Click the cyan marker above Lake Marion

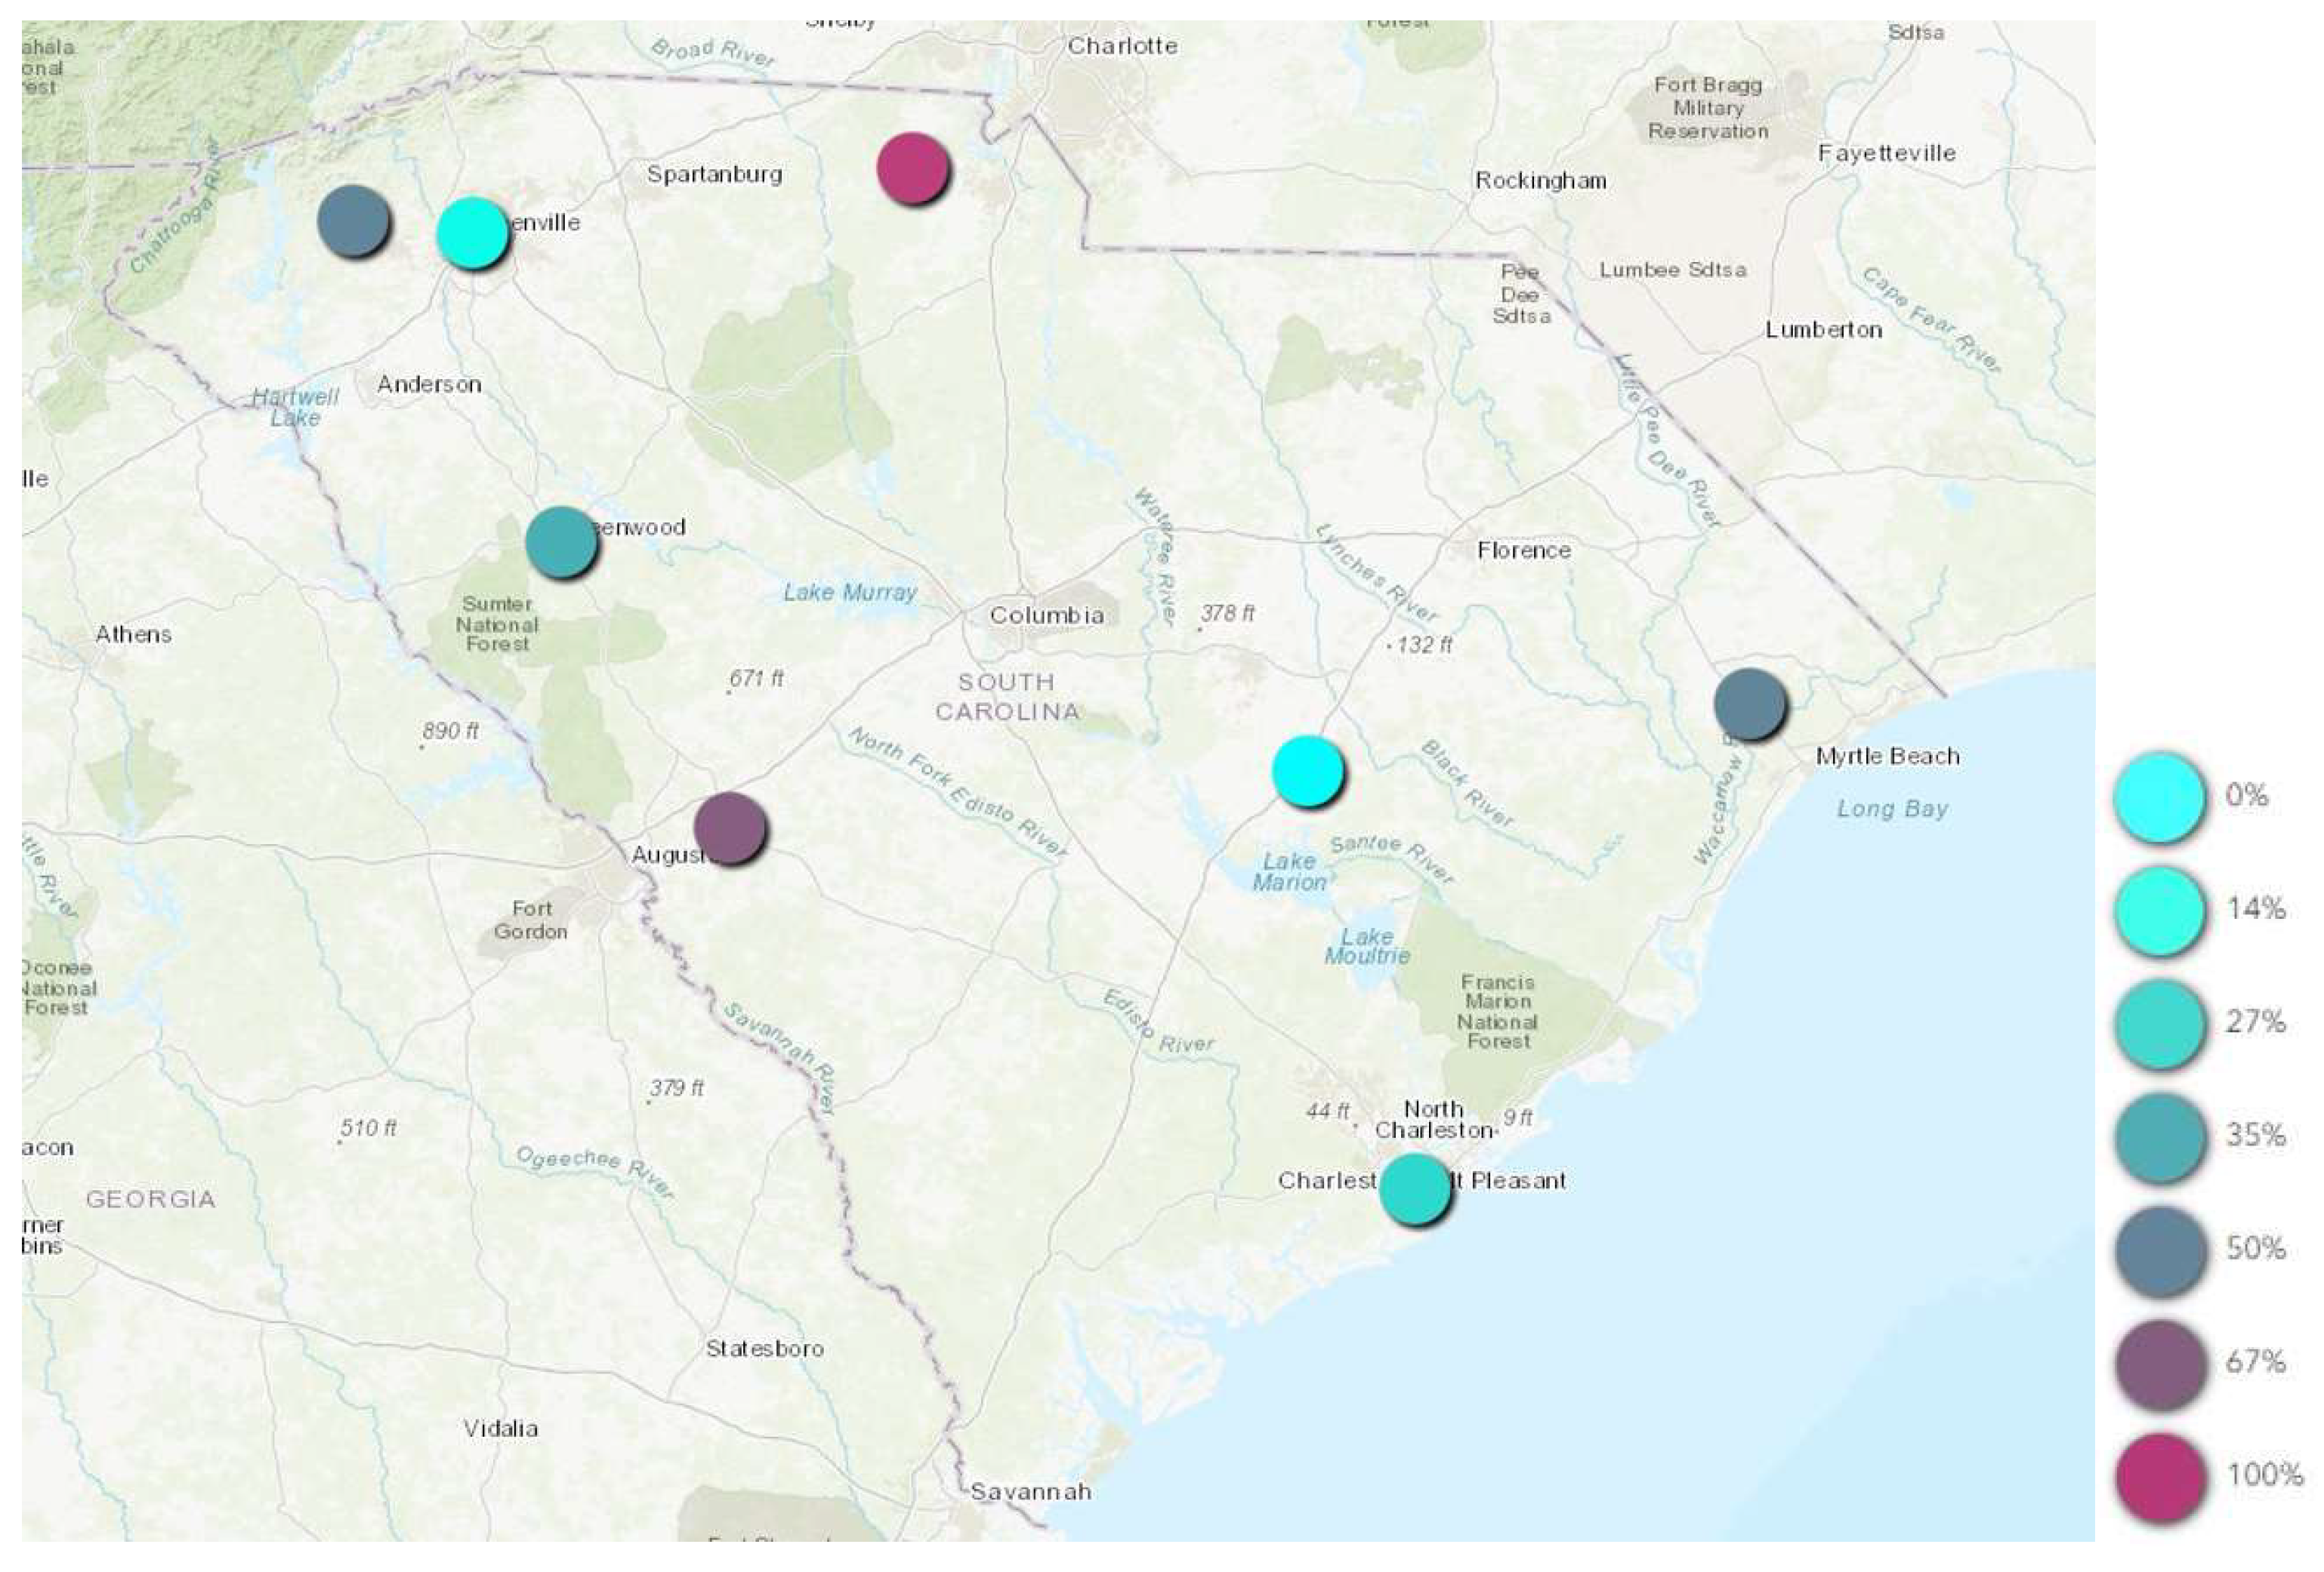pyautogui.click(x=1307, y=770)
